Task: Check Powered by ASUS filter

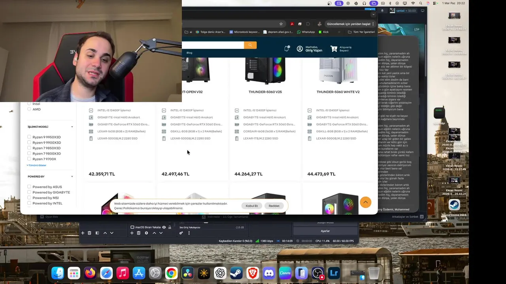Action: pos(29,187)
